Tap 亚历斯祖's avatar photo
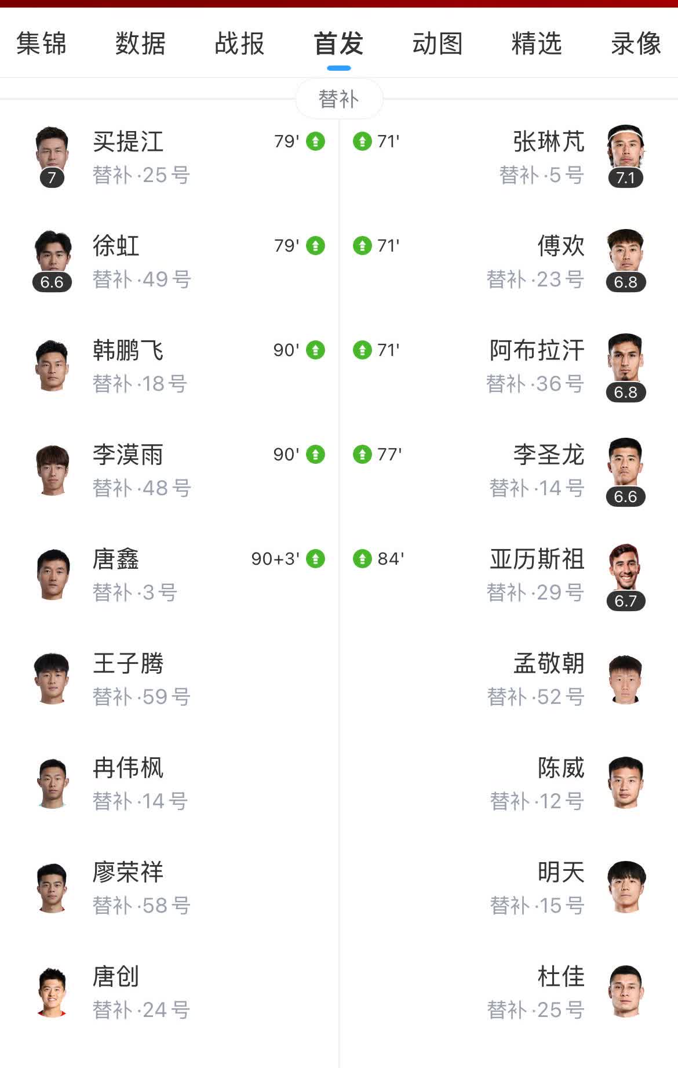This screenshot has height=1068, width=678. 625,568
